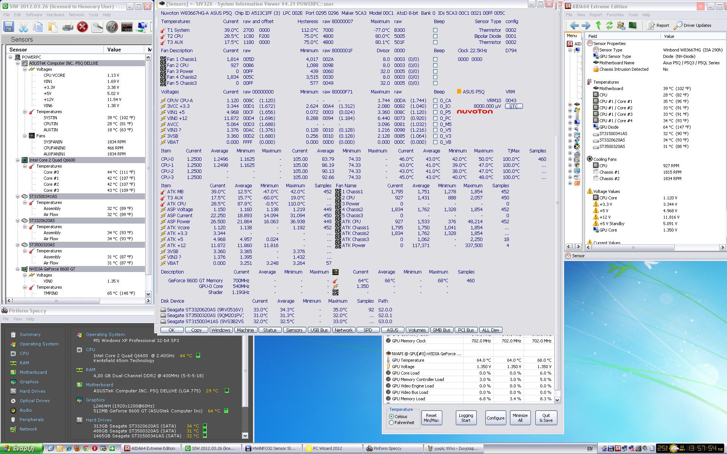Screen dimensions: 727x454
Task: Open HWiNFO32 Sensor Status taskbar button
Action: (x=272, y=448)
